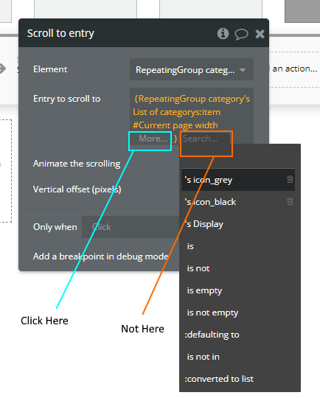Choose the 'is' operator
The width and height of the screenshot is (320, 398).
click(x=238, y=246)
